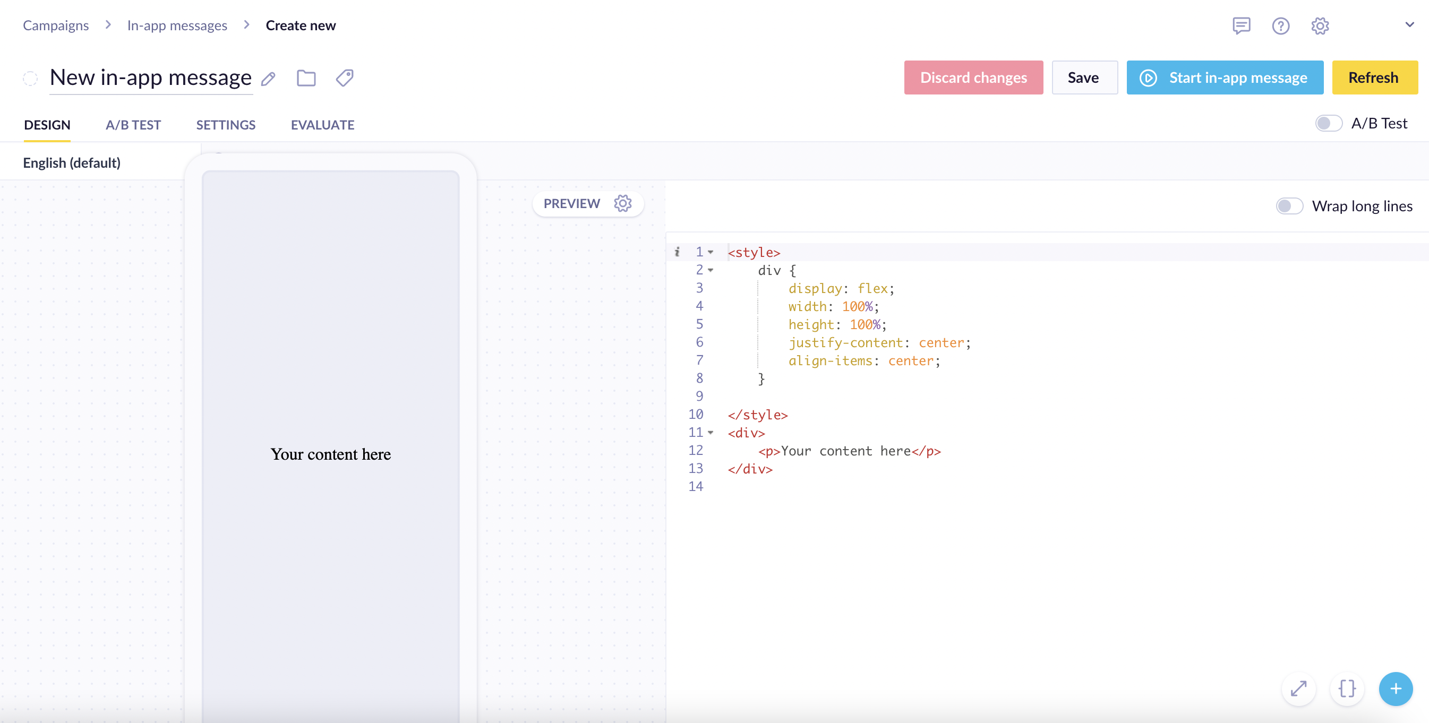
Task: Collapse the div tag at line 11
Action: point(711,433)
